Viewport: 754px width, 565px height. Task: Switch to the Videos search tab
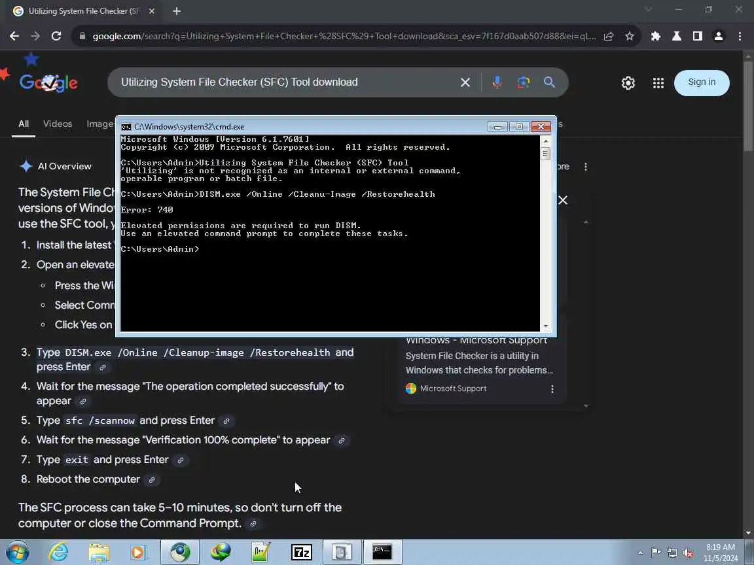coord(58,124)
